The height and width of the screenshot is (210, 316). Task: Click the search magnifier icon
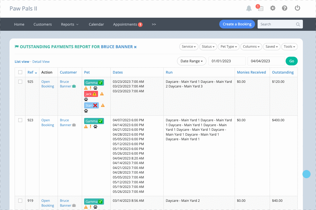[x=298, y=24]
